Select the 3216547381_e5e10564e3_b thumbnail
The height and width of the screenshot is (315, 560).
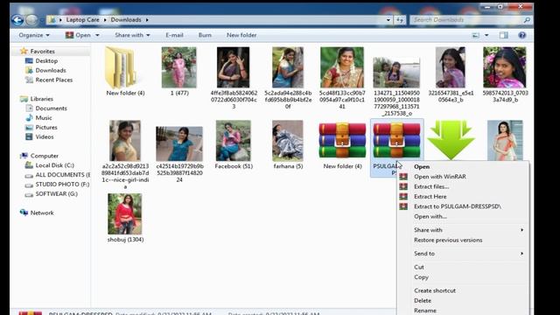(x=451, y=67)
